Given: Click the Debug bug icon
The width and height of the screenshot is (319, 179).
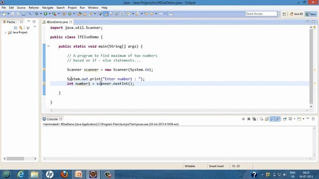Looking at the screenshot, I should tap(36, 14).
